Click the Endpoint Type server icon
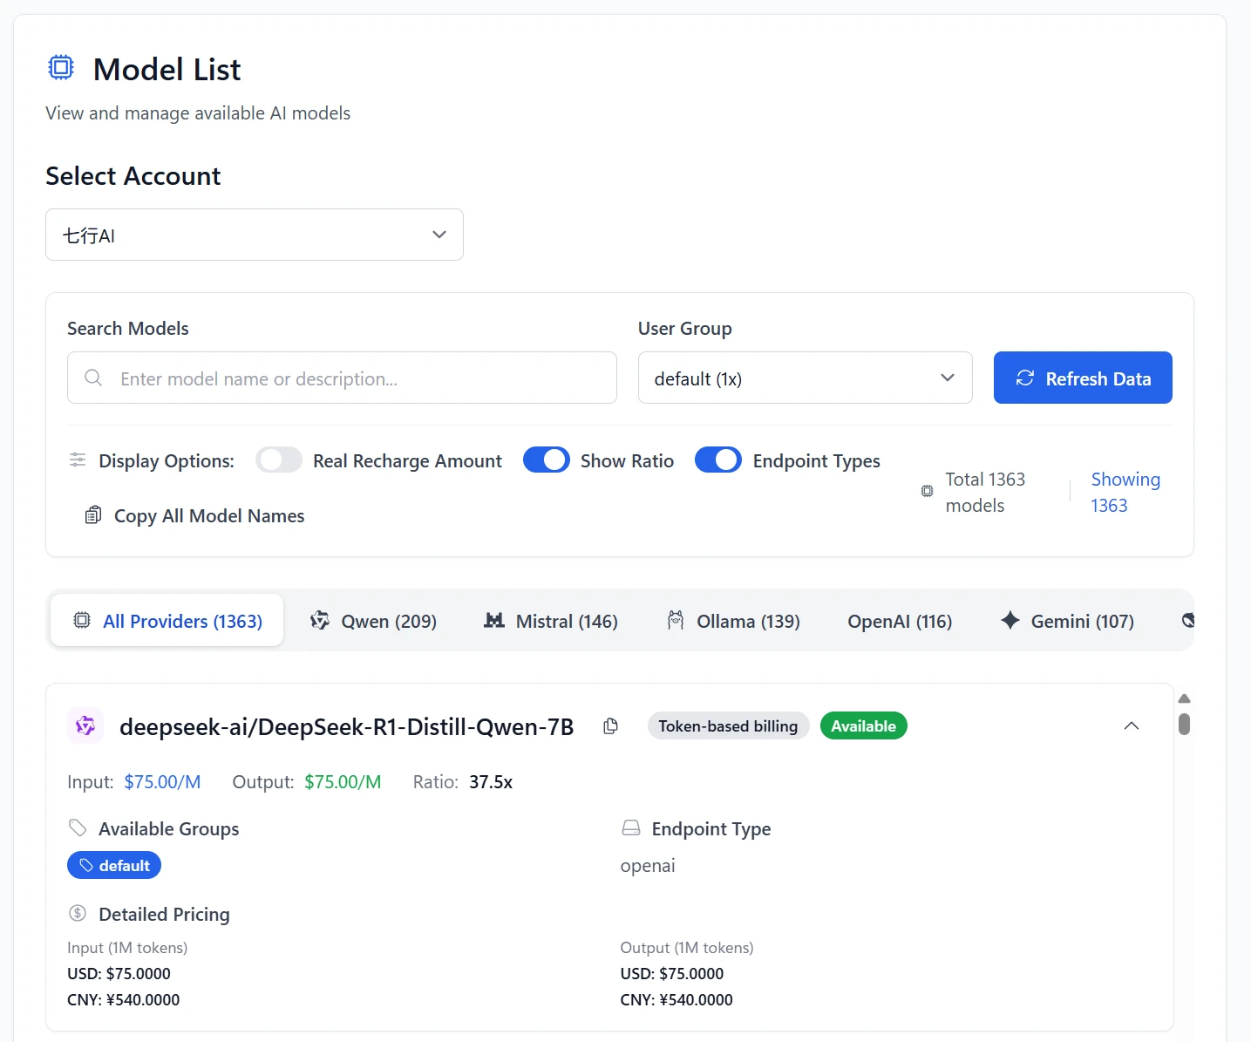Screen dimensions: 1251x1042 tap(631, 827)
